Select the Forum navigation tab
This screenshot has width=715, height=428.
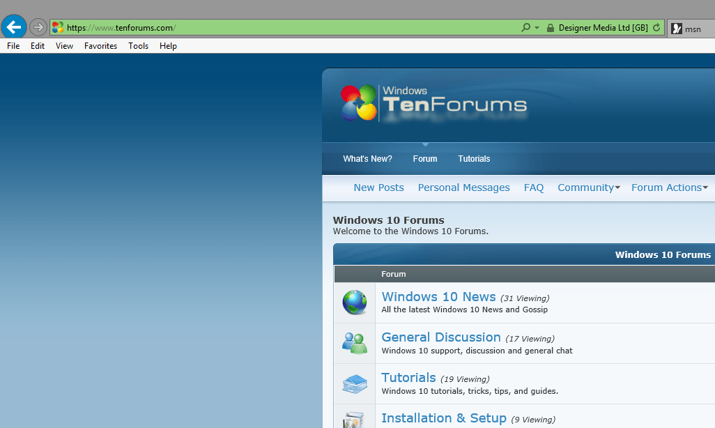(425, 159)
